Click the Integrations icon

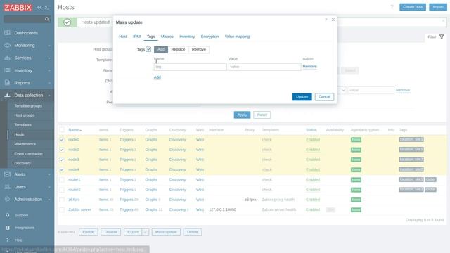(x=8, y=228)
